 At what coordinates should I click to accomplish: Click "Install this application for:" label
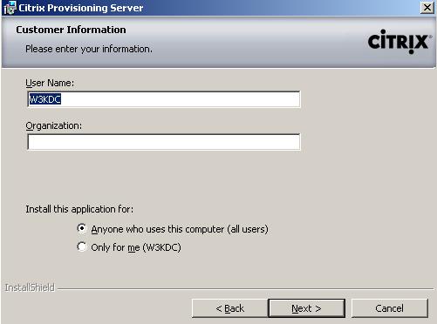(x=79, y=209)
